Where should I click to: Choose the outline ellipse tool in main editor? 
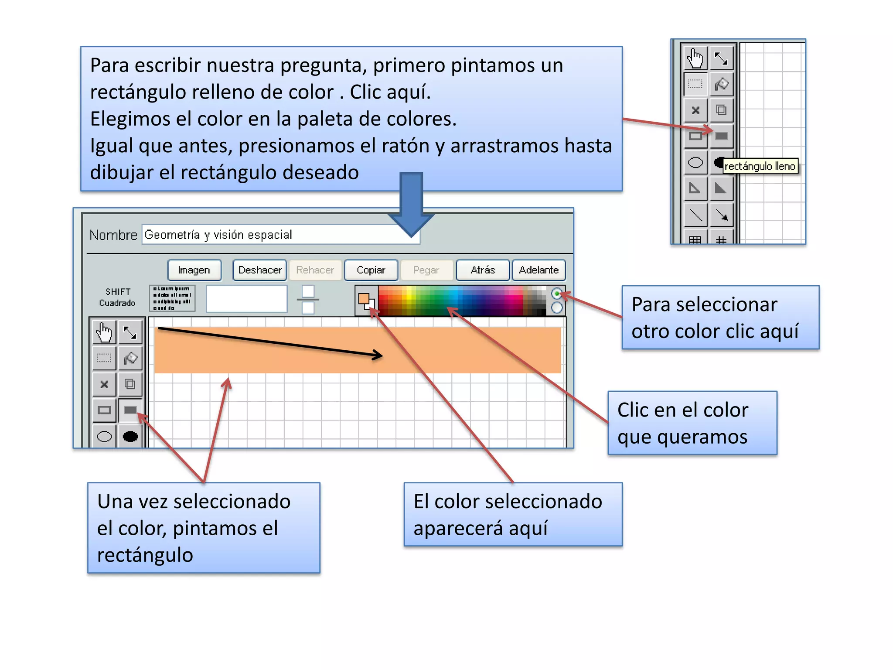pos(104,436)
